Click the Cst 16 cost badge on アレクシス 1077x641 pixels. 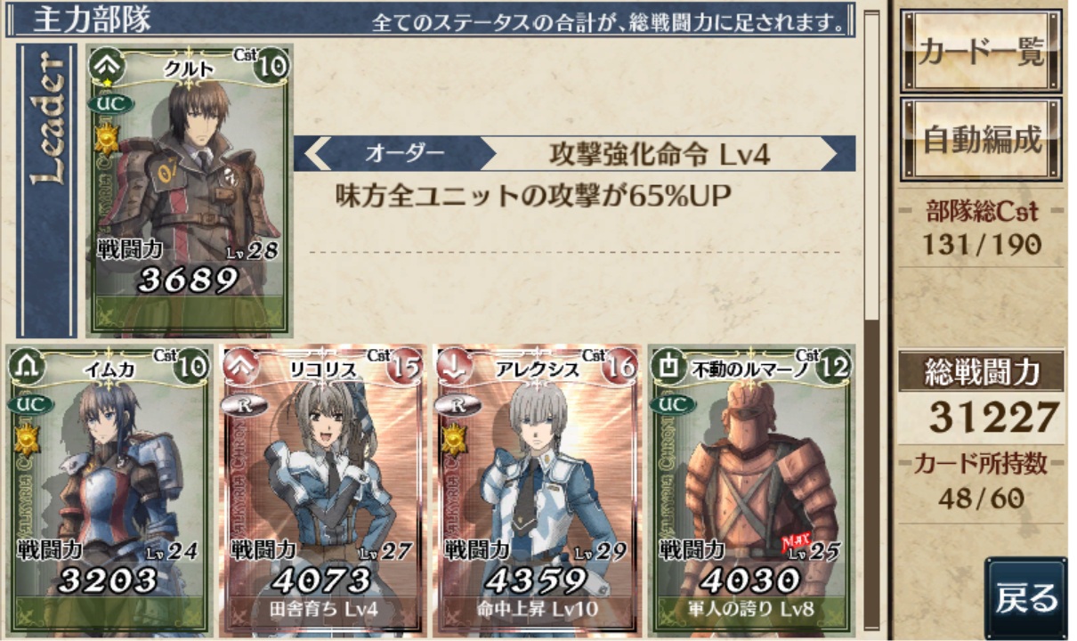click(x=619, y=365)
